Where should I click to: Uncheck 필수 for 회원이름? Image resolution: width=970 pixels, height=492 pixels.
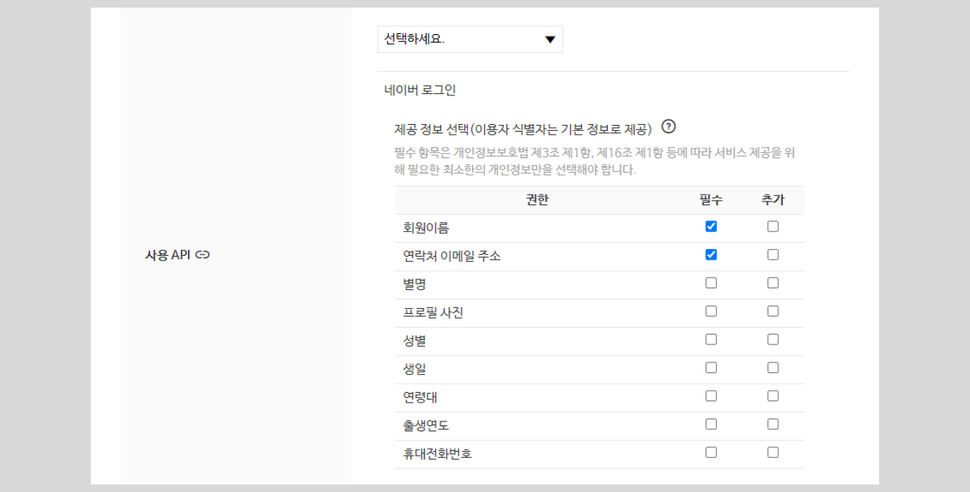pos(711,226)
